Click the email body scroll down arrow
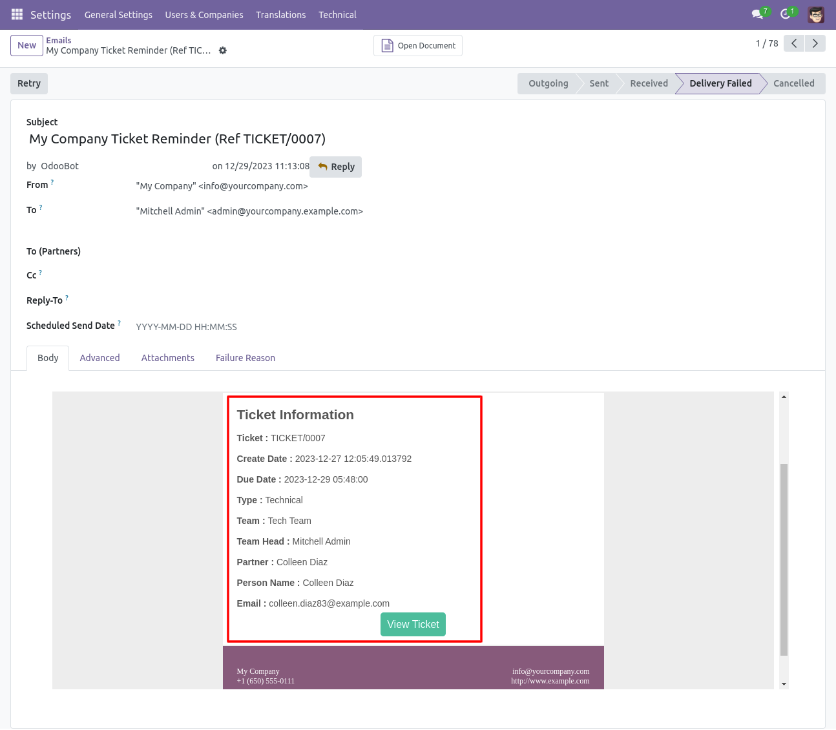Image resolution: width=836 pixels, height=730 pixels. (x=784, y=684)
